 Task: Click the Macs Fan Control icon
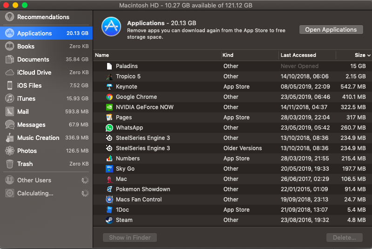click(109, 200)
